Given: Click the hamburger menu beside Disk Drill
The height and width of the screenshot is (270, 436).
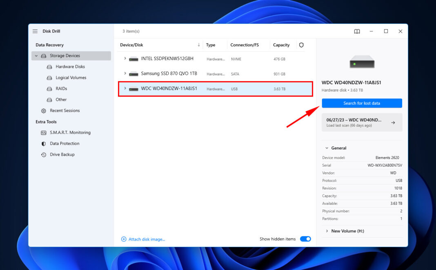Looking at the screenshot, I should point(35,31).
